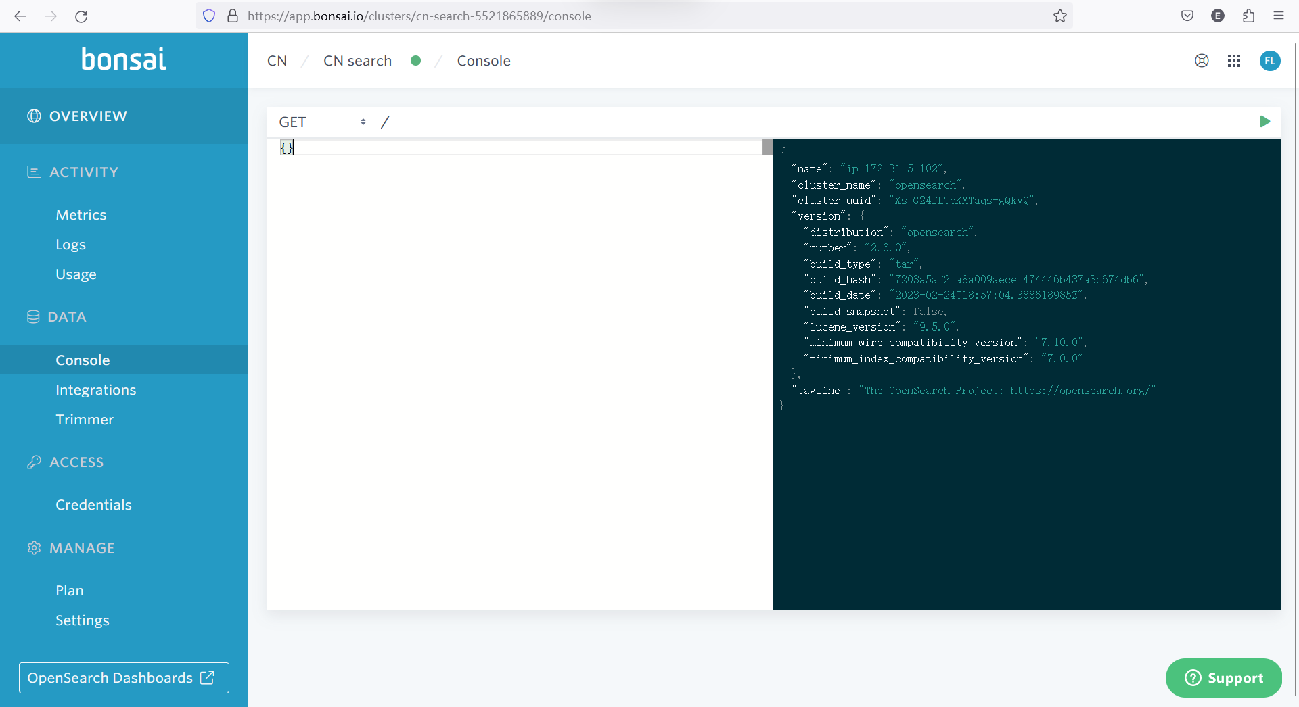Image resolution: width=1299 pixels, height=707 pixels.
Task: Open the browser hamburger menu
Action: pyautogui.click(x=1278, y=16)
